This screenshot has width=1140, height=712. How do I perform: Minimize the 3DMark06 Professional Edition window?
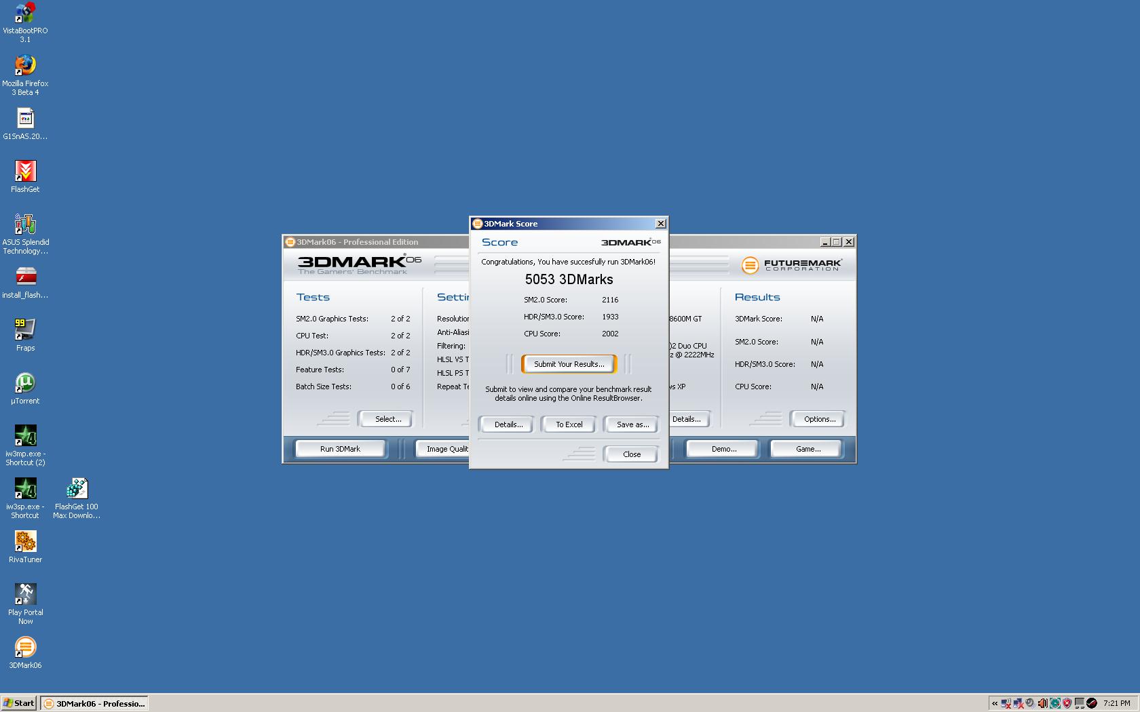pos(825,242)
